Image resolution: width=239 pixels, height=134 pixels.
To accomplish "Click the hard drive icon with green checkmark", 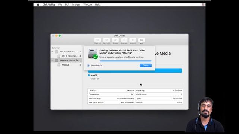I will click(93, 54).
